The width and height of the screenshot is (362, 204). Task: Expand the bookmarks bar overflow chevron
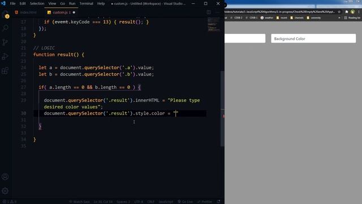(339, 18)
